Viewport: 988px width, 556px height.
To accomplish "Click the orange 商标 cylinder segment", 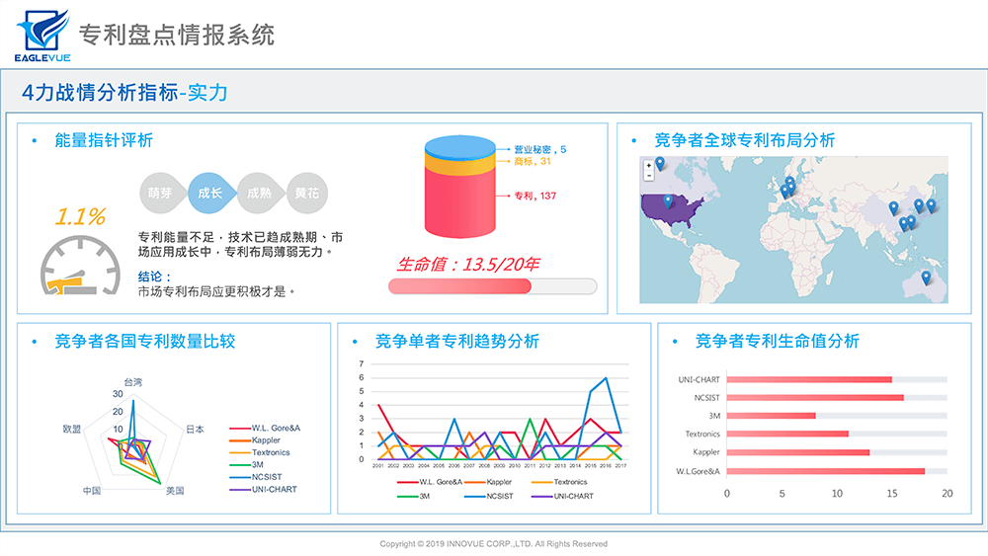I will (460, 166).
